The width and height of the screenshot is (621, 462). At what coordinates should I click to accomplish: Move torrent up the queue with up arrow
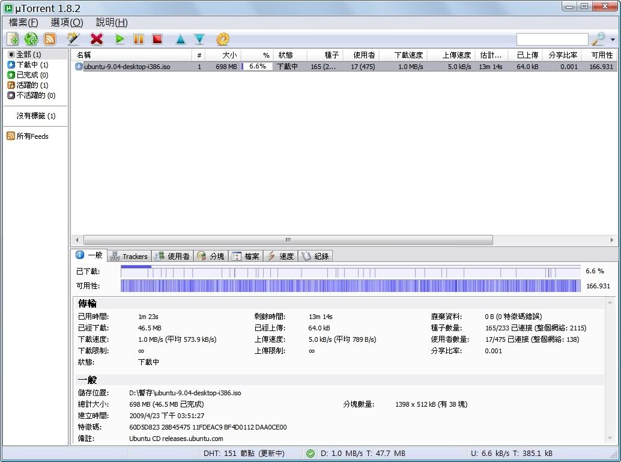(180, 39)
